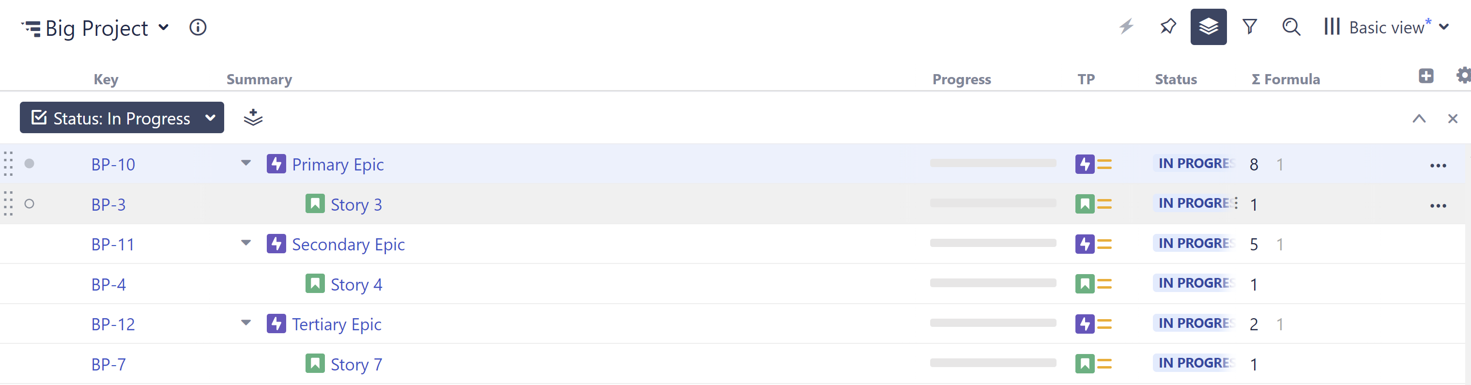Open the Story 4 summary link
Screen dimensions: 1471x385
[x=356, y=284]
